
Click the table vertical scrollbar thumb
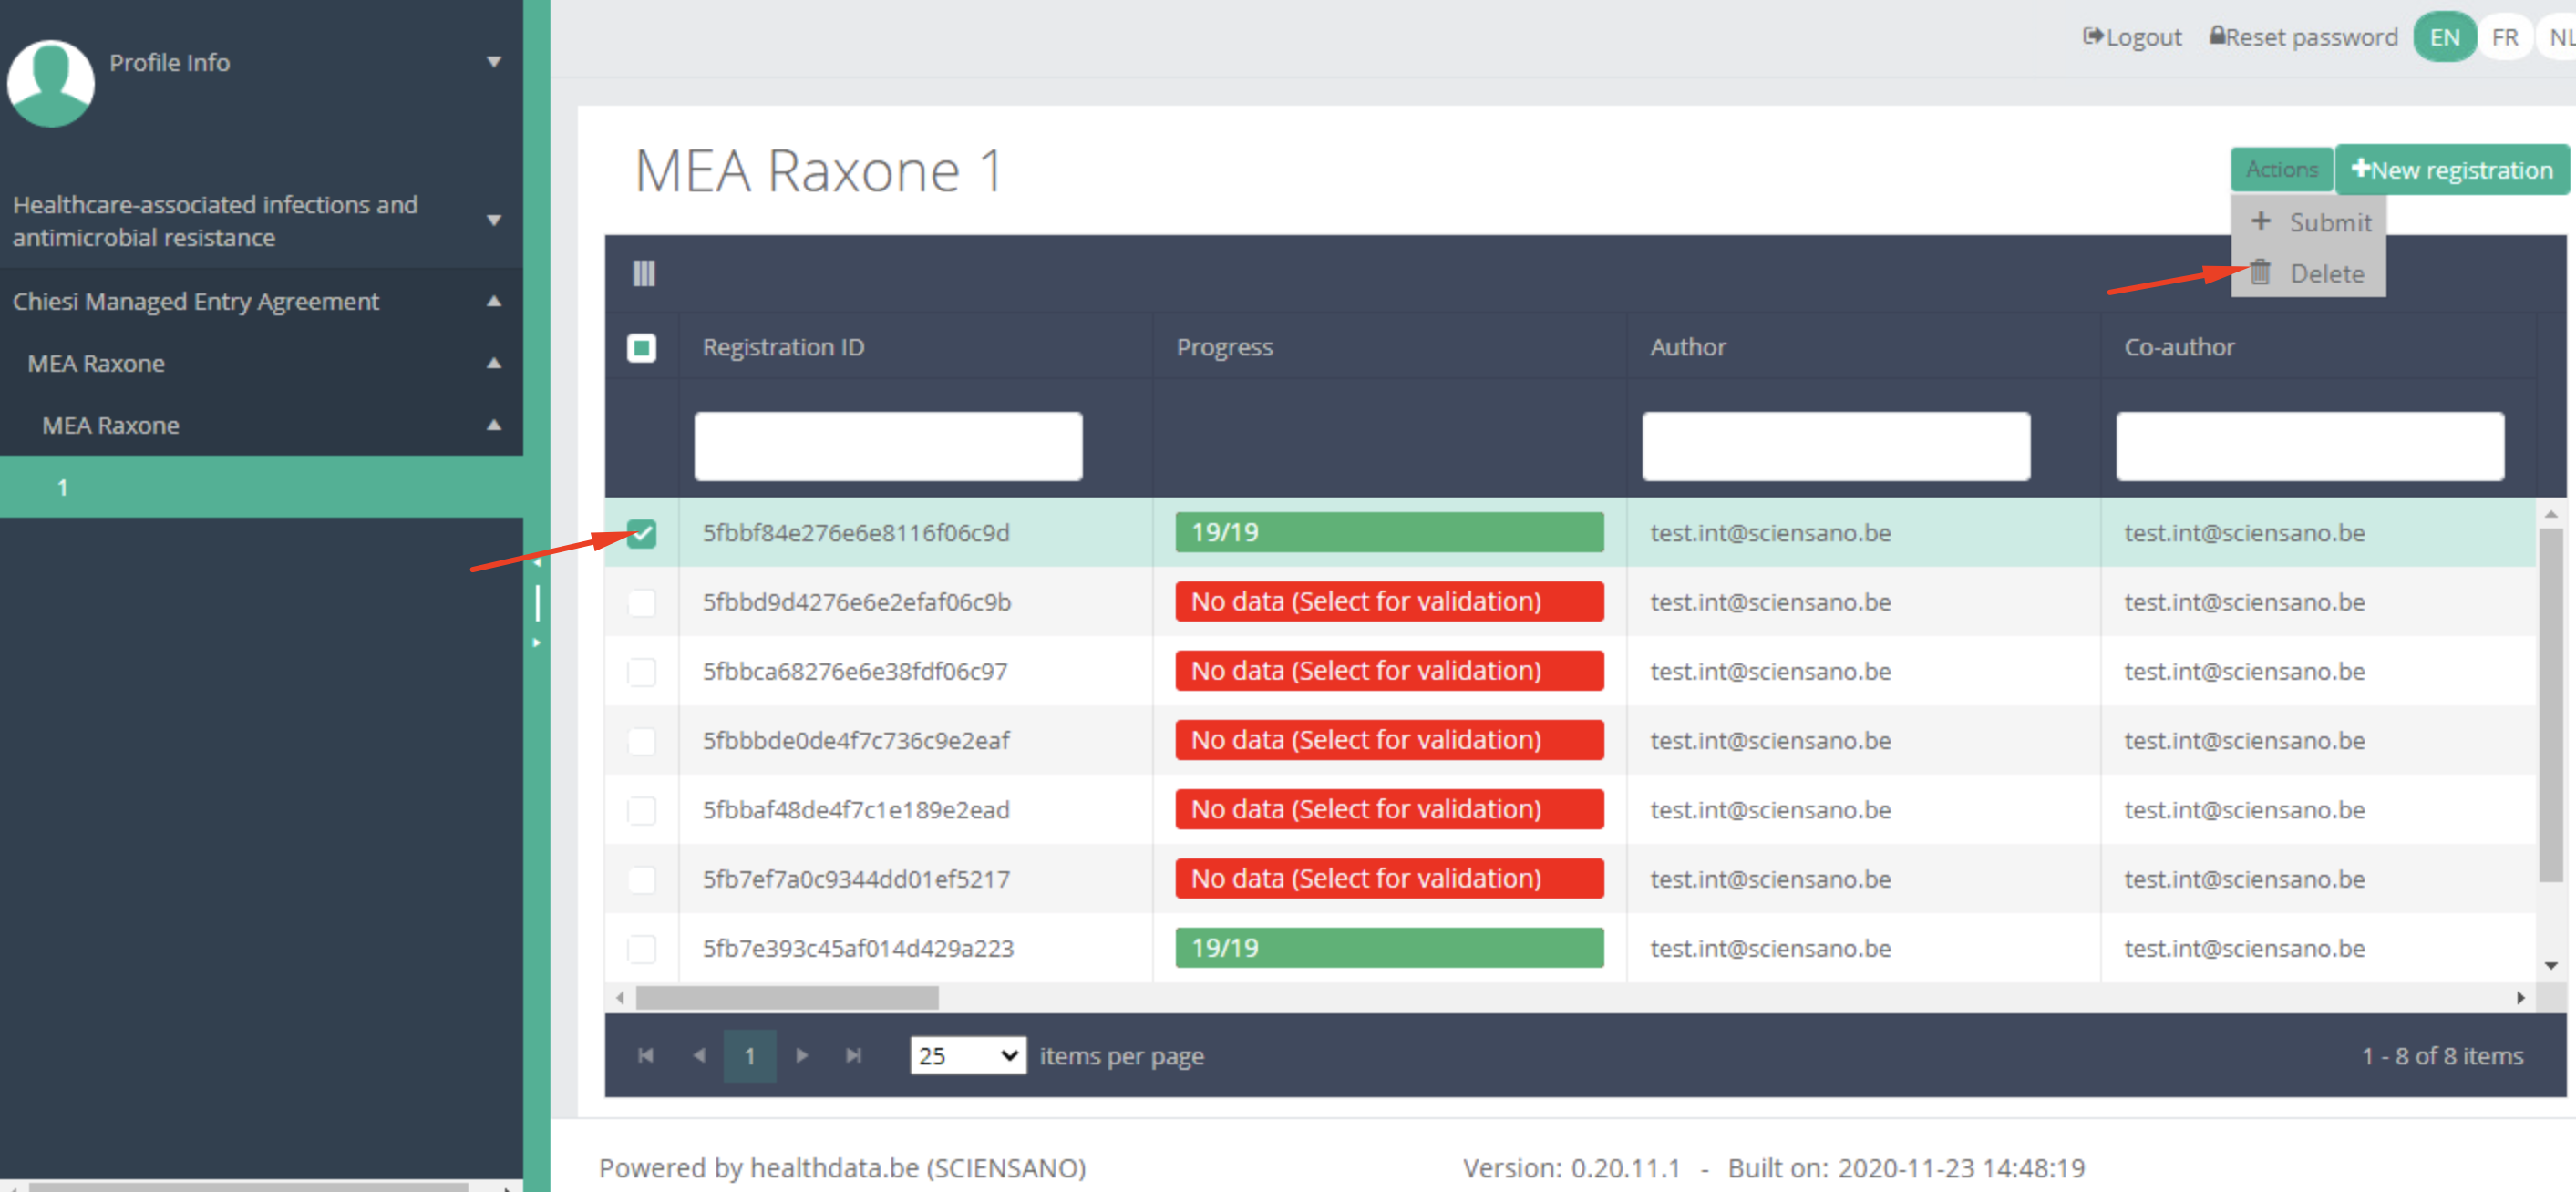(x=2551, y=705)
